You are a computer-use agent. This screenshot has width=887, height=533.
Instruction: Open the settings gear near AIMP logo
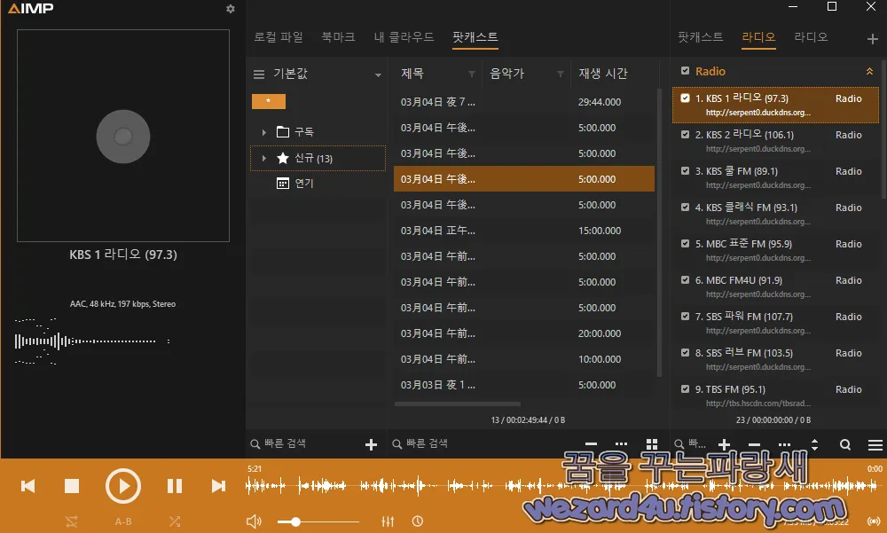(230, 8)
